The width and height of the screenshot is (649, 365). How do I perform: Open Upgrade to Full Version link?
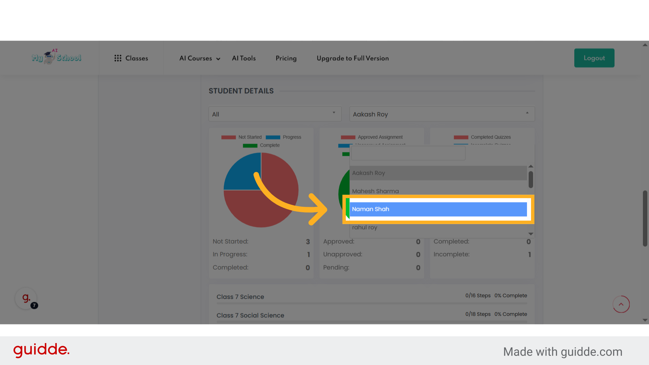[353, 58]
